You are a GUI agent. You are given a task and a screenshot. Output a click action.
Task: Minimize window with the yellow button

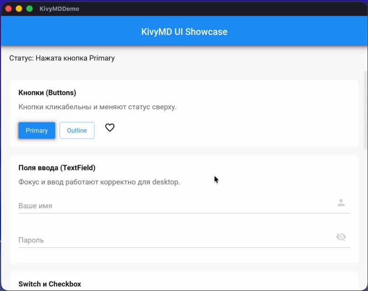(19, 9)
